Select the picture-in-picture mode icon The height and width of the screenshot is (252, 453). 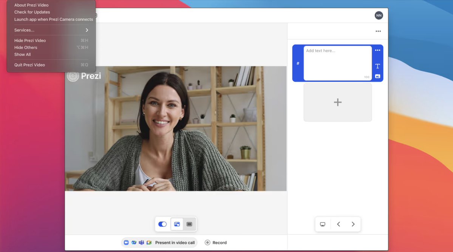176,224
